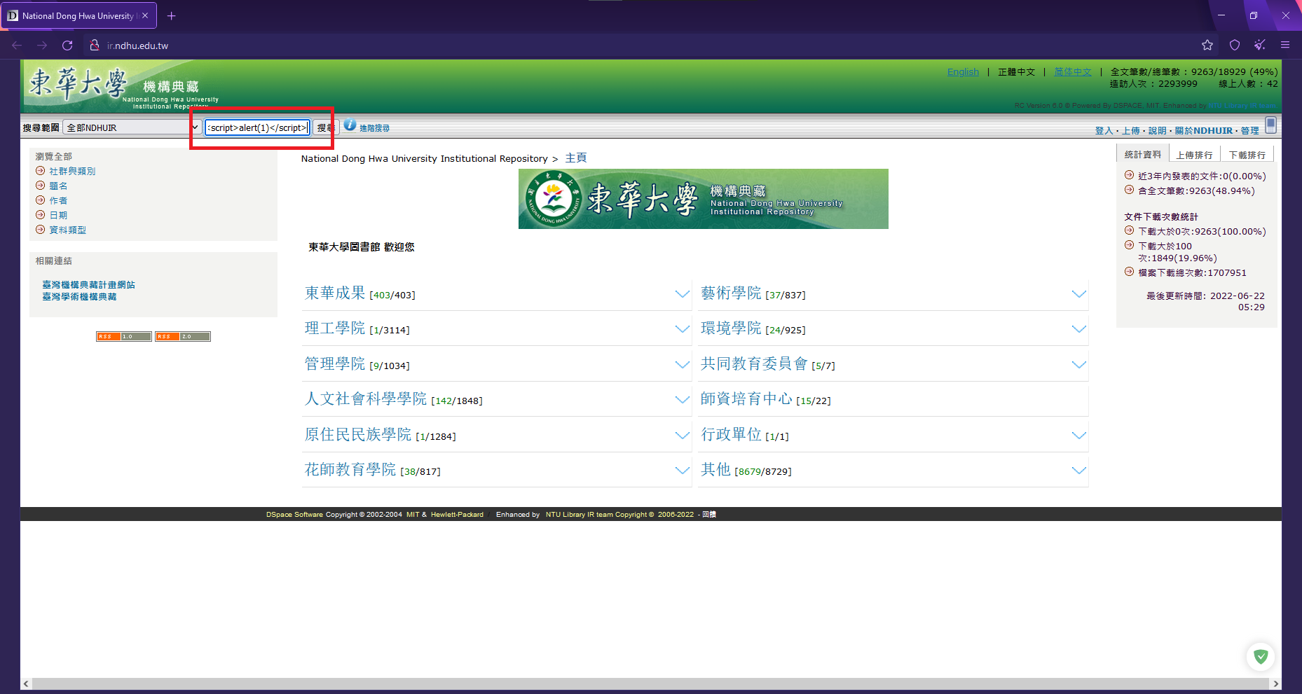Click the horizontal scrollbar track at page bottom

pos(651,683)
